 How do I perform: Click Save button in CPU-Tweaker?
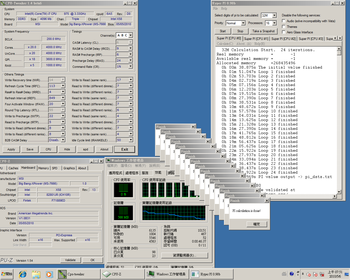click(x=30, y=149)
